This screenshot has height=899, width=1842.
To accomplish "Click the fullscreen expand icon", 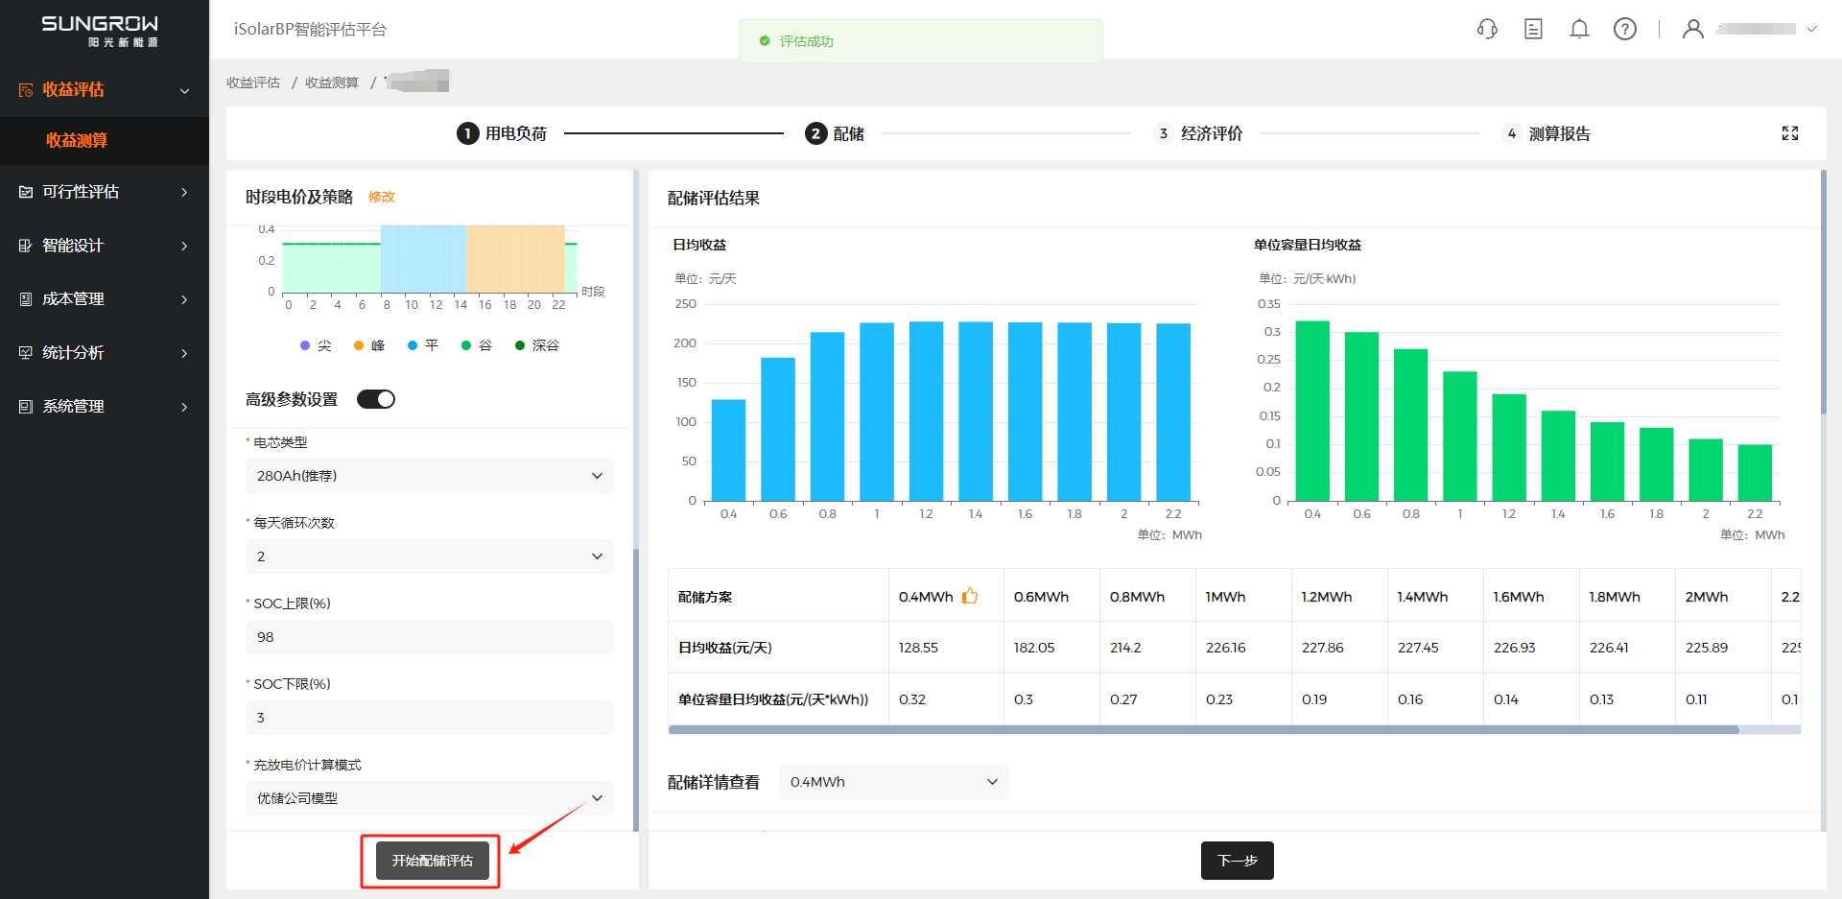I will click(1790, 133).
